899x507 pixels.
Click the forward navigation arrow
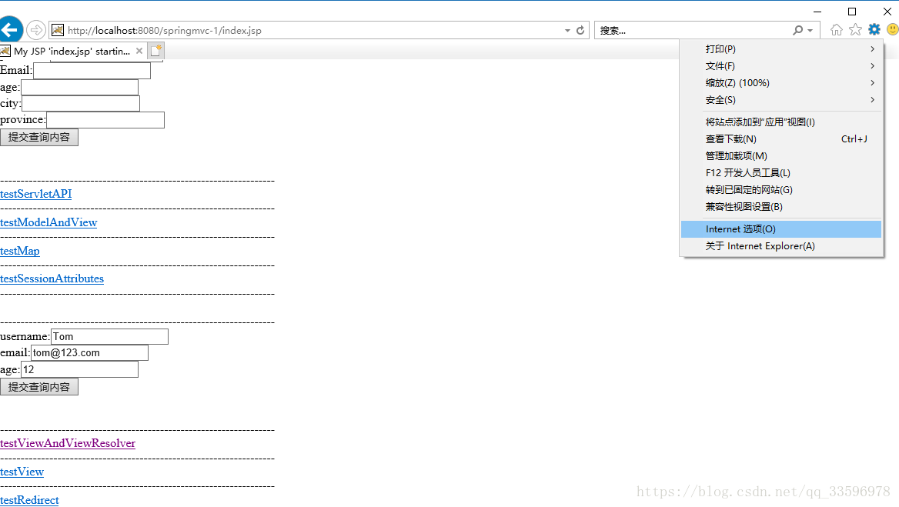click(x=36, y=30)
